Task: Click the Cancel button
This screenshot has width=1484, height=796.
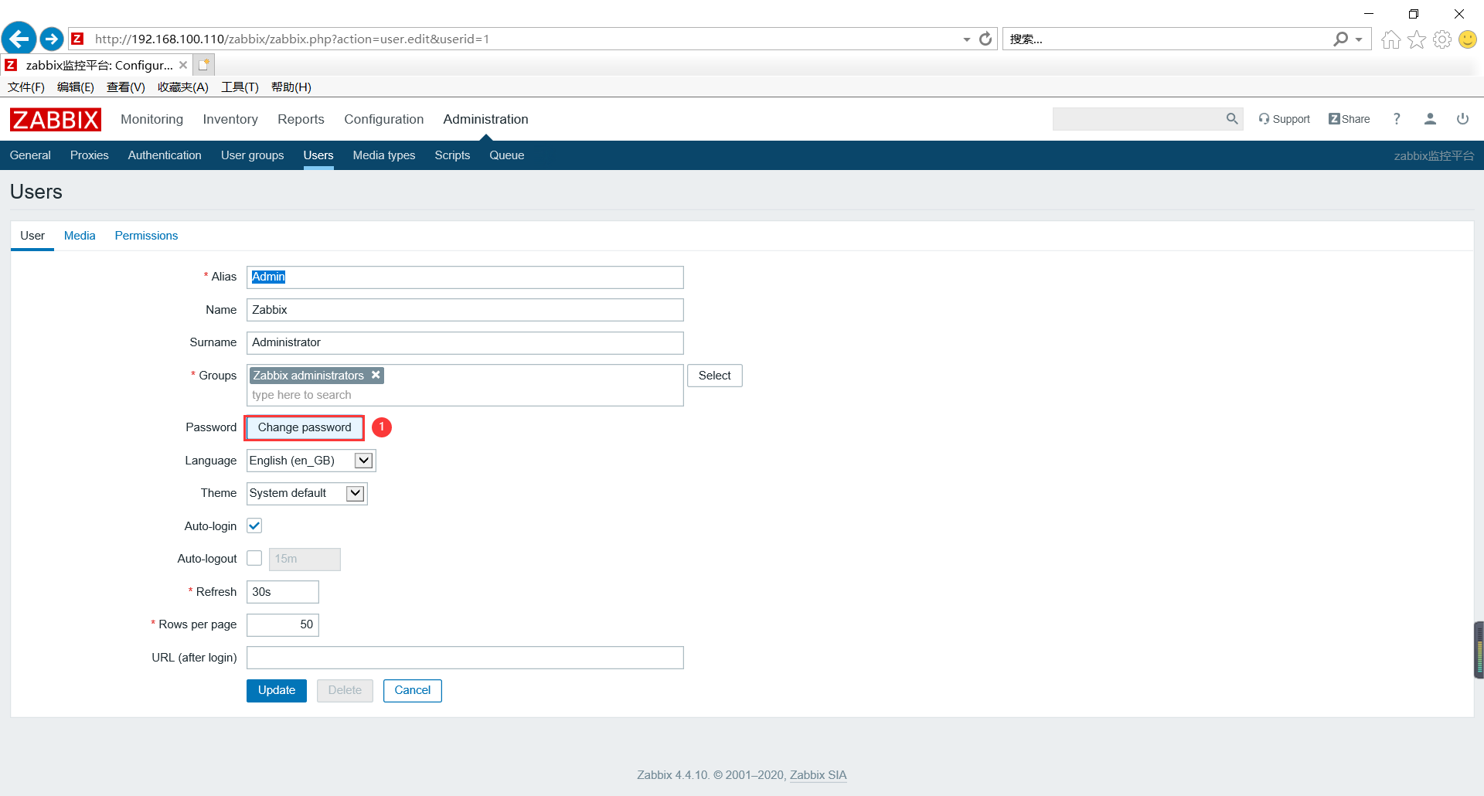Action: pos(413,691)
